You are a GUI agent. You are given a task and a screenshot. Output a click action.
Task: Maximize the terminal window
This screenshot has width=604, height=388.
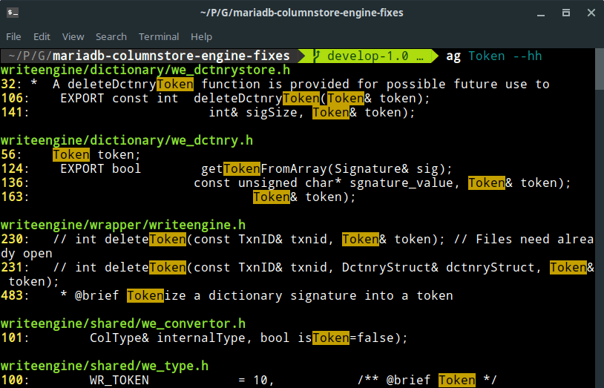click(x=565, y=13)
